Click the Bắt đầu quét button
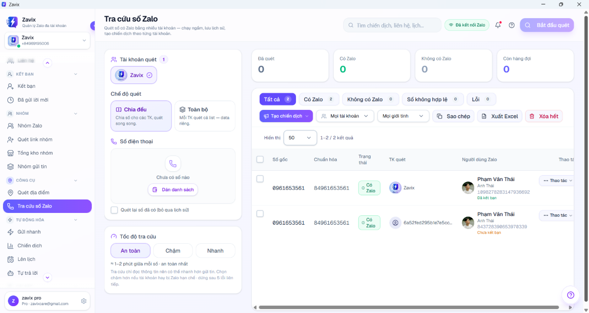589x313 pixels. [547, 25]
